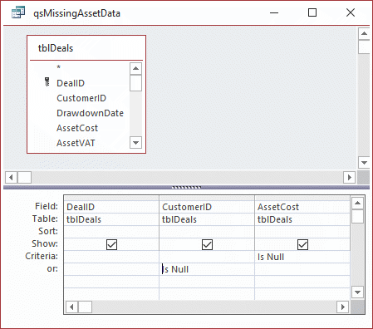Viewport: 373px width, 329px height.
Task: Select AssetVAT in the tblDeals field list
Action: point(76,143)
